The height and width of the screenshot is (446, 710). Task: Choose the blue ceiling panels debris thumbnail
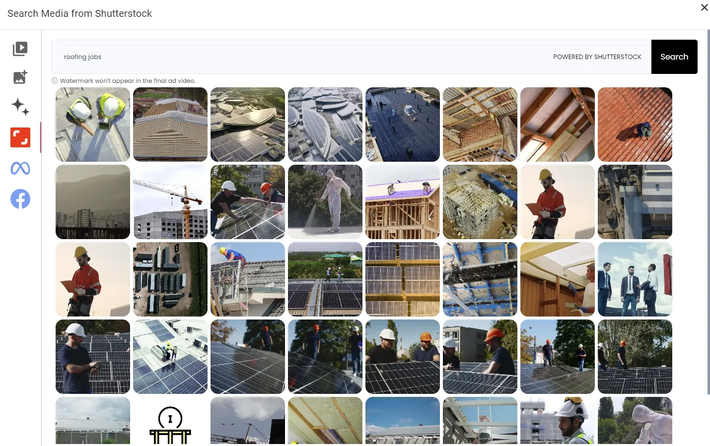click(480, 279)
